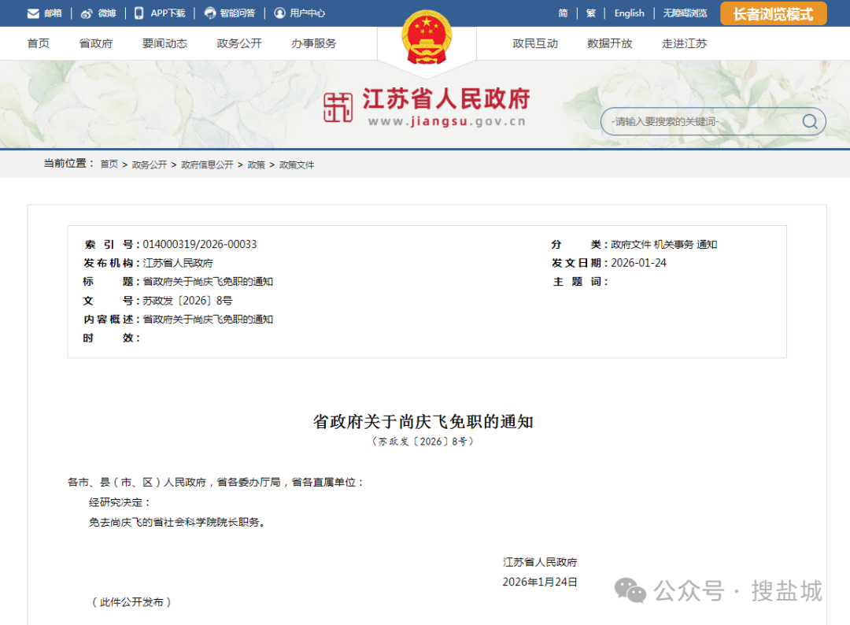
Task: Click the search magnifier icon
Action: (810, 121)
